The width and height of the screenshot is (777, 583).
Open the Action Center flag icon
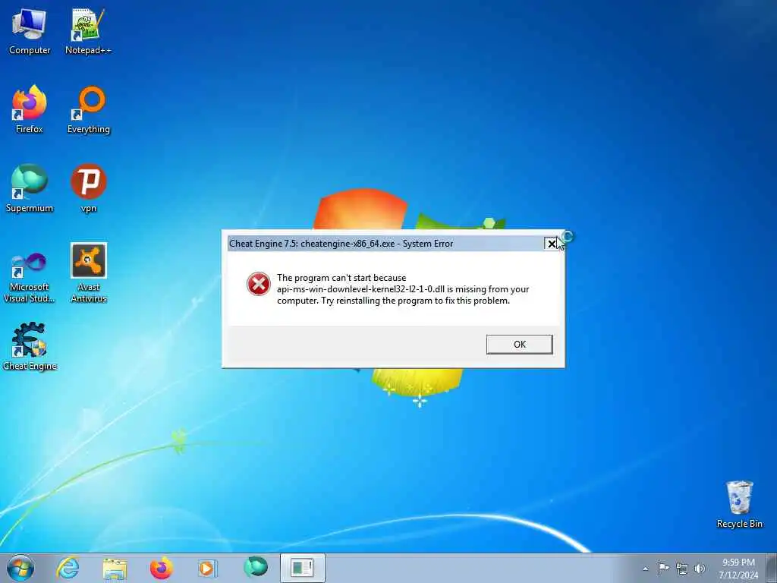(663, 568)
